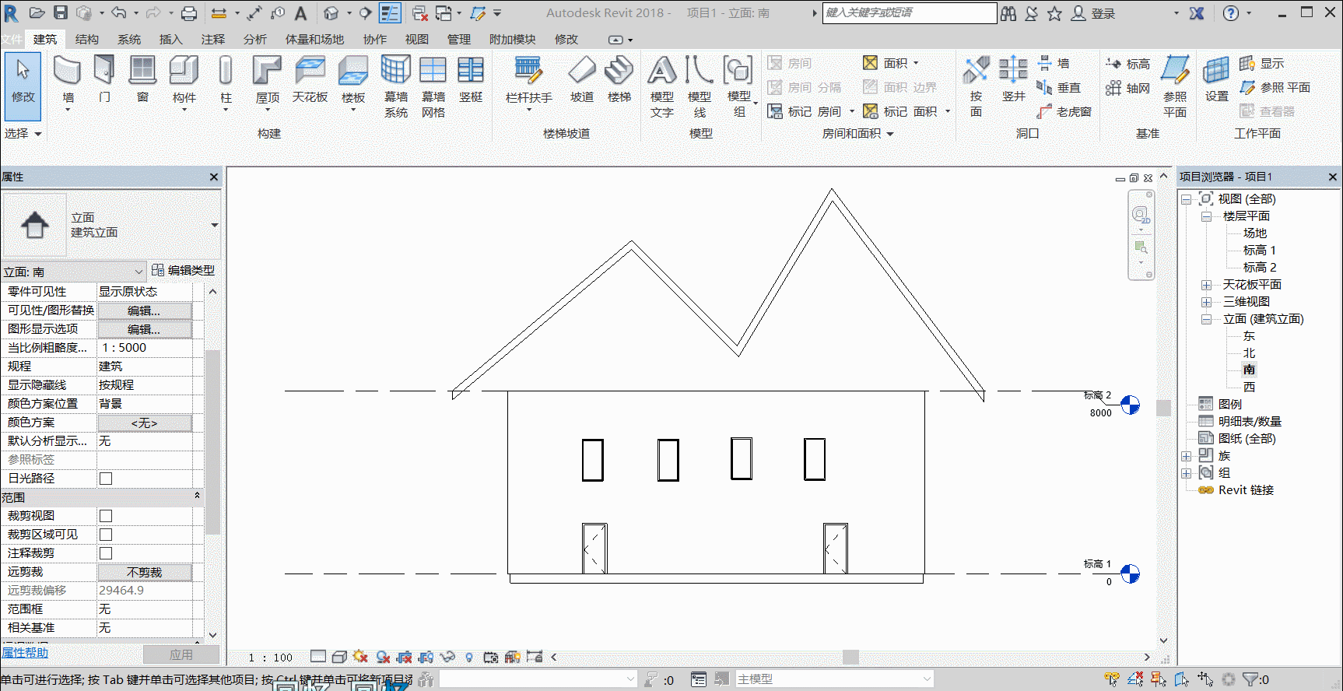Expand the 天花板平面 tree node
Viewport: 1343px width, 691px height.
[1206, 285]
